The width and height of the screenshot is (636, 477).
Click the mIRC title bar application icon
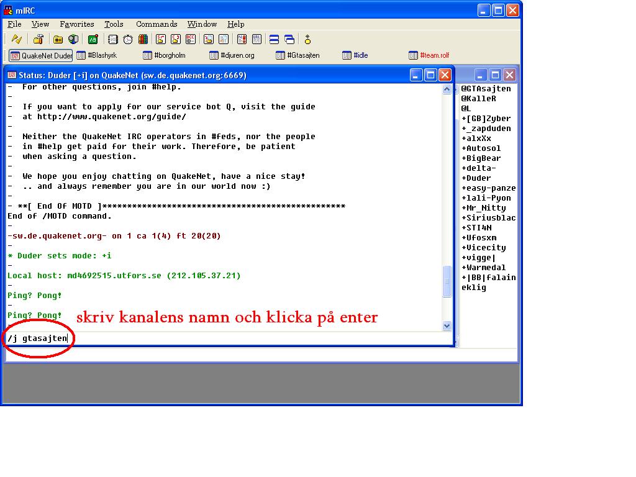click(x=8, y=10)
